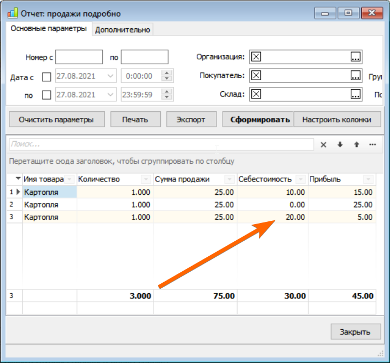Open the Себестоимость column filter dropdown
Viewport: 390px width, 363px height.
click(300, 179)
